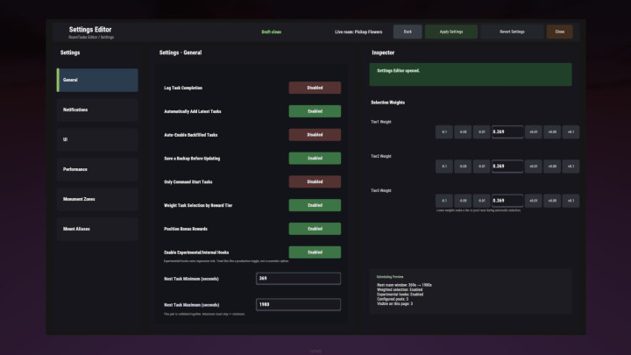
Task: Click the 'Live roam: Pickup Flowers' text
Action: tap(358, 32)
